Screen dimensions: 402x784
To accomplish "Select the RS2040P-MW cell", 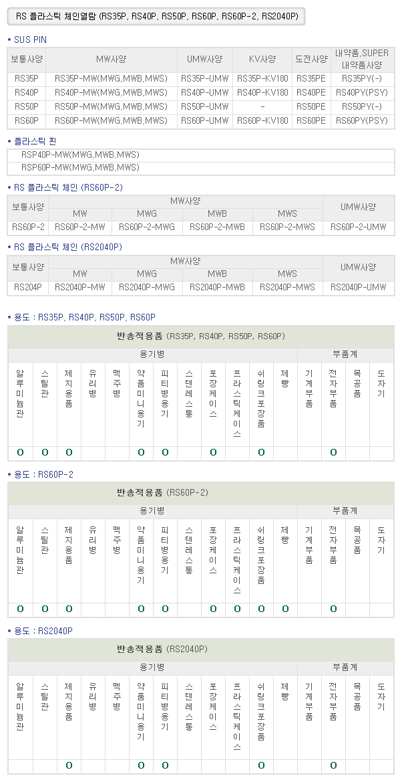I will pyautogui.click(x=80, y=287).
